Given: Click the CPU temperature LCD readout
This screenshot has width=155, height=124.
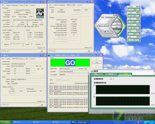Looking at the screenshot, I should tap(134, 34).
